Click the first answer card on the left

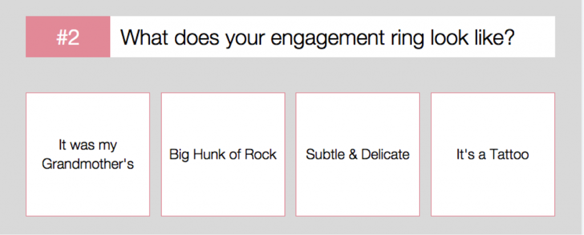pyautogui.click(x=88, y=154)
